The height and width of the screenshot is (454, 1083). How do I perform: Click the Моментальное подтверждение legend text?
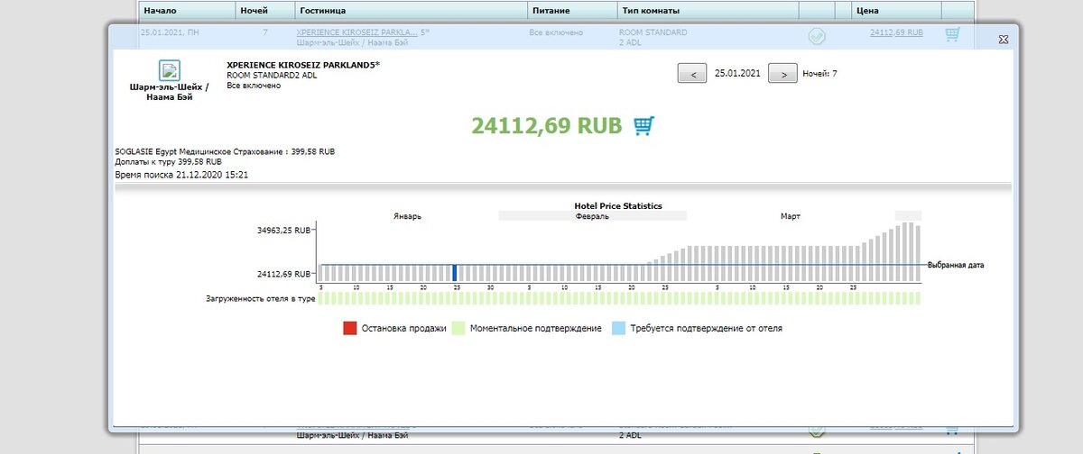(536, 329)
